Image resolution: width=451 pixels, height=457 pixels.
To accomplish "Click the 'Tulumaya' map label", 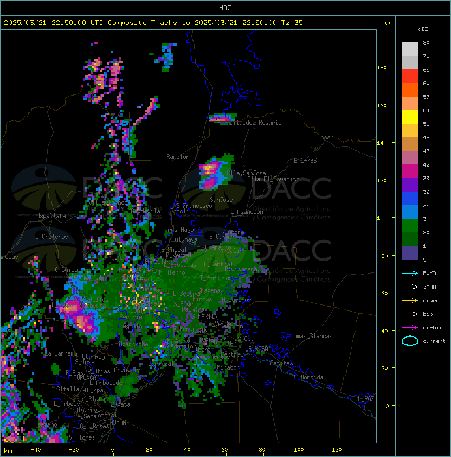I will (x=185, y=239).
